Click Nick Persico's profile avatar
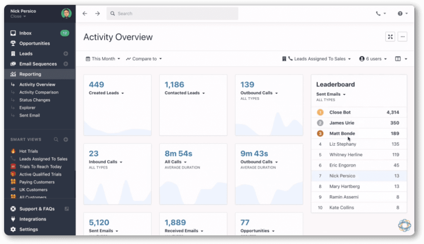Viewport: 424px width, 244px height. coord(66,14)
